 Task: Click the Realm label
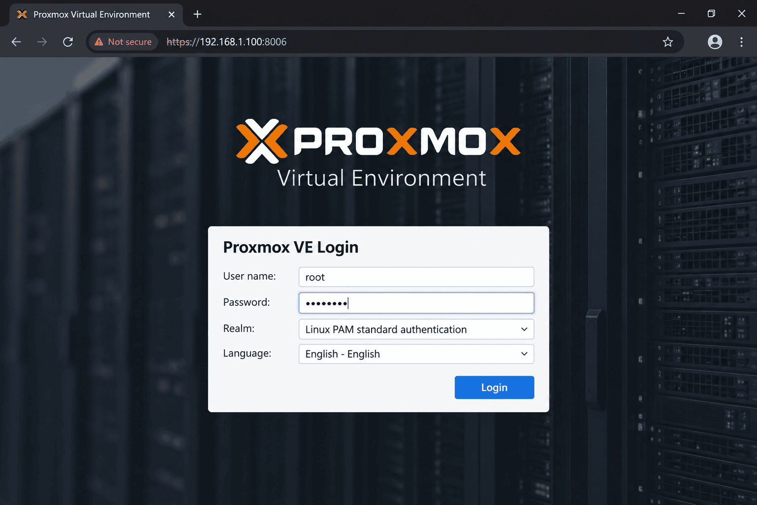coord(239,328)
